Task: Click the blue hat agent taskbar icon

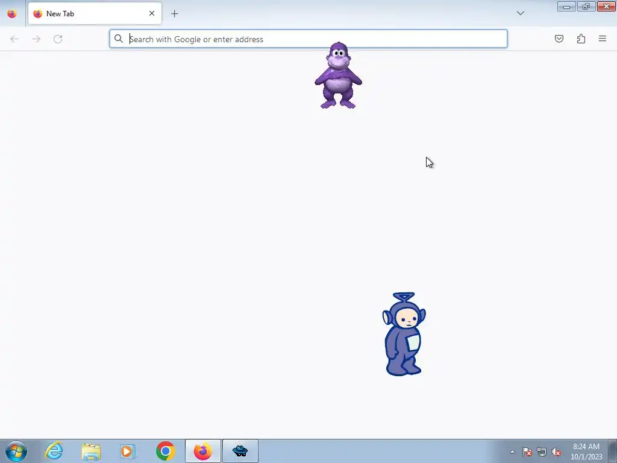Action: (240, 451)
